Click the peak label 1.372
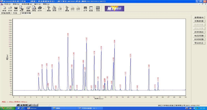 [x=126, y=73]
